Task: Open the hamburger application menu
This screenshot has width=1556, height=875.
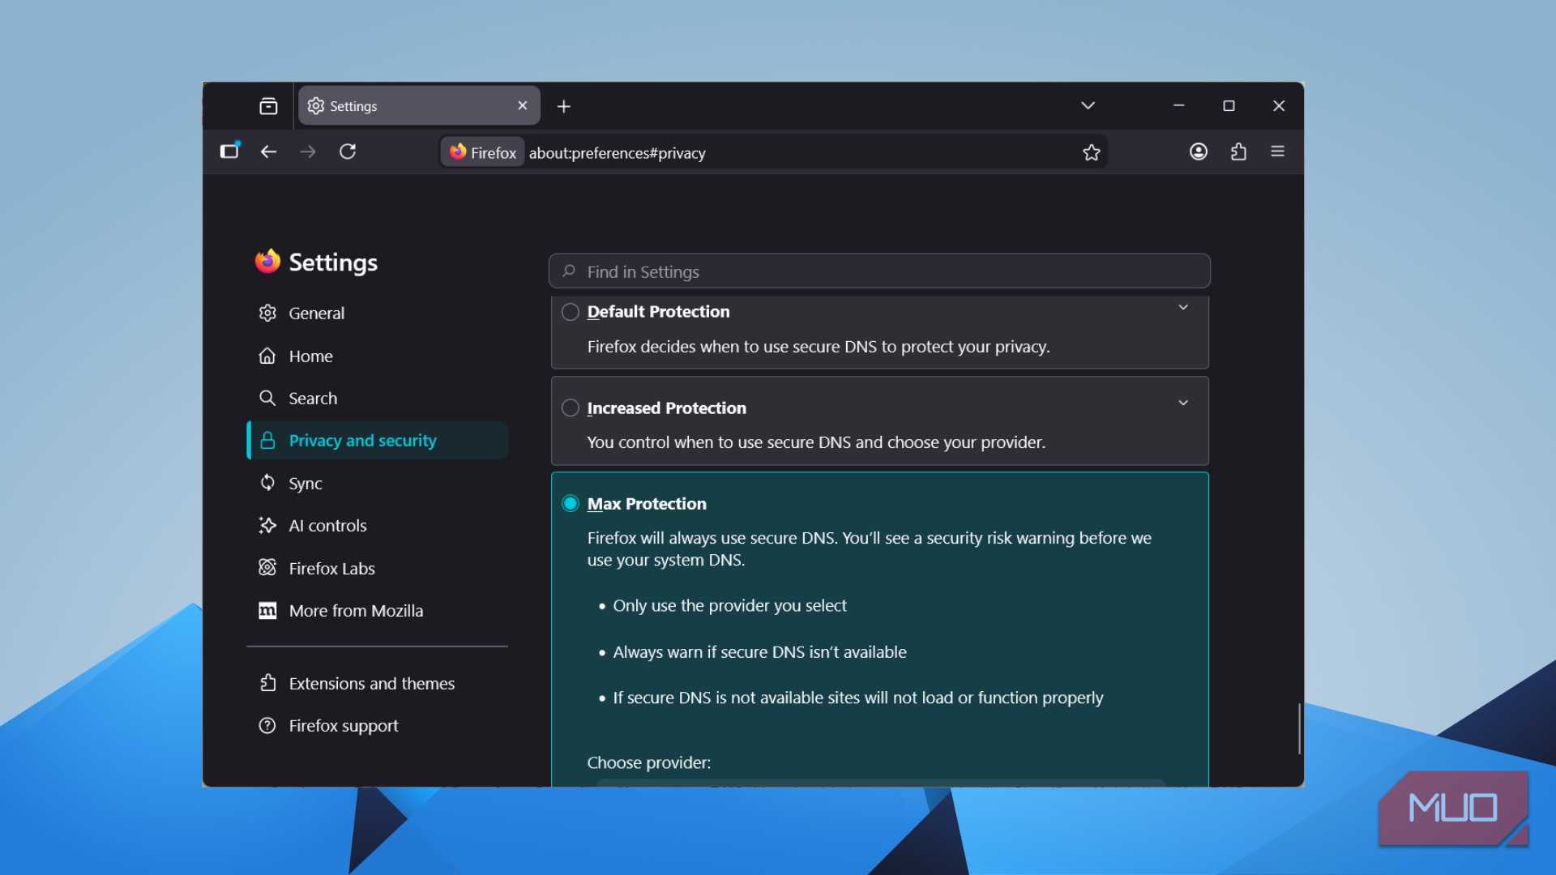Action: 1278,152
